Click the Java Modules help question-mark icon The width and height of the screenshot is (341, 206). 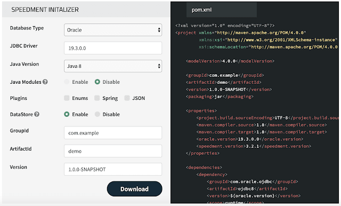45,82
